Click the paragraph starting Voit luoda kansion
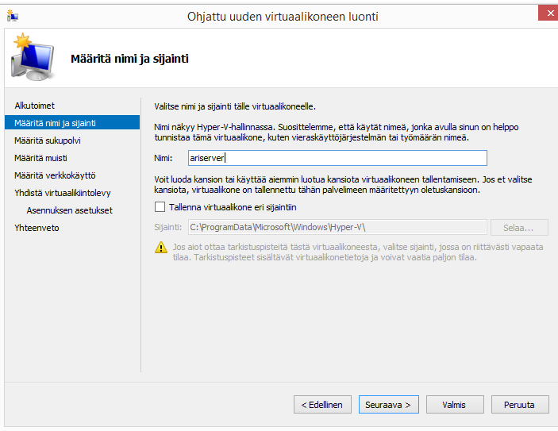The height and width of the screenshot is (431, 558). 343,184
